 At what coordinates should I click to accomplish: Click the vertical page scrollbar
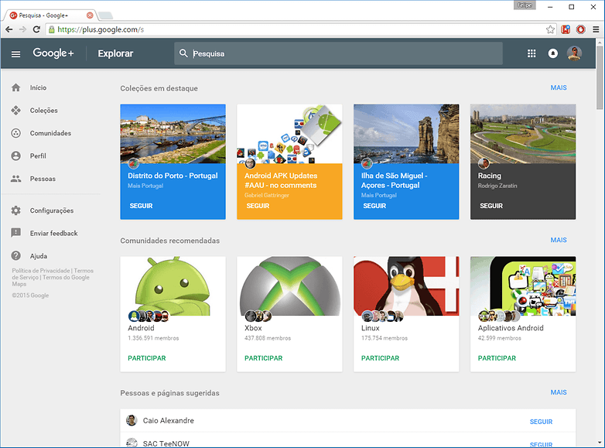(600, 77)
